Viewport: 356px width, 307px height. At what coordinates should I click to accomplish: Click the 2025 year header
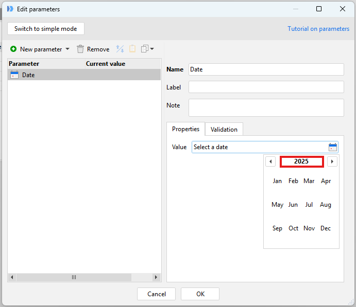[301, 161]
